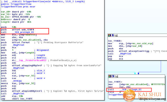The image size is (167, 102).
Task: Select the 'mov edi, [ebp+Length]' instruction
Action: 18,53
